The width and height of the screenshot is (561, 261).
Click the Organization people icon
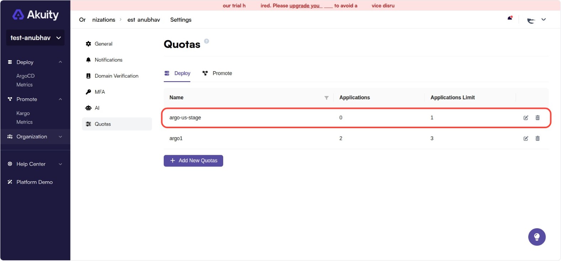pos(10,136)
